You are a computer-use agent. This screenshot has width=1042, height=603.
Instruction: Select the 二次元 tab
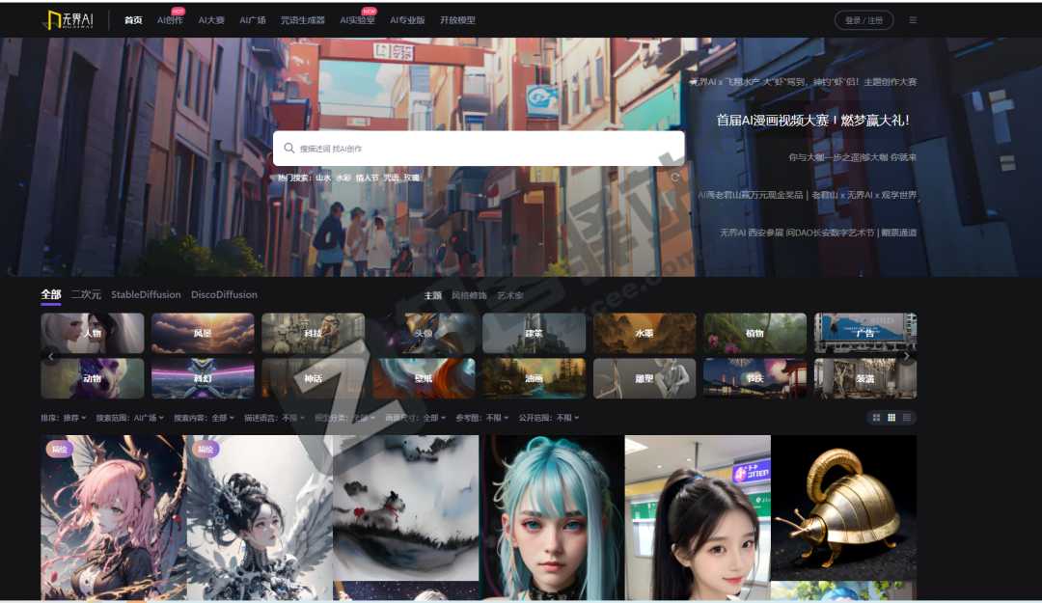(86, 294)
